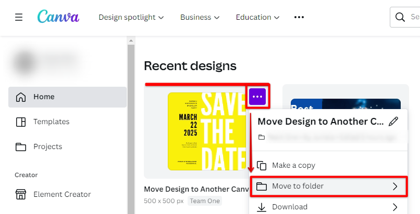The image size is (420, 214).
Task: Click the Templates sidebar icon
Action: (21, 122)
